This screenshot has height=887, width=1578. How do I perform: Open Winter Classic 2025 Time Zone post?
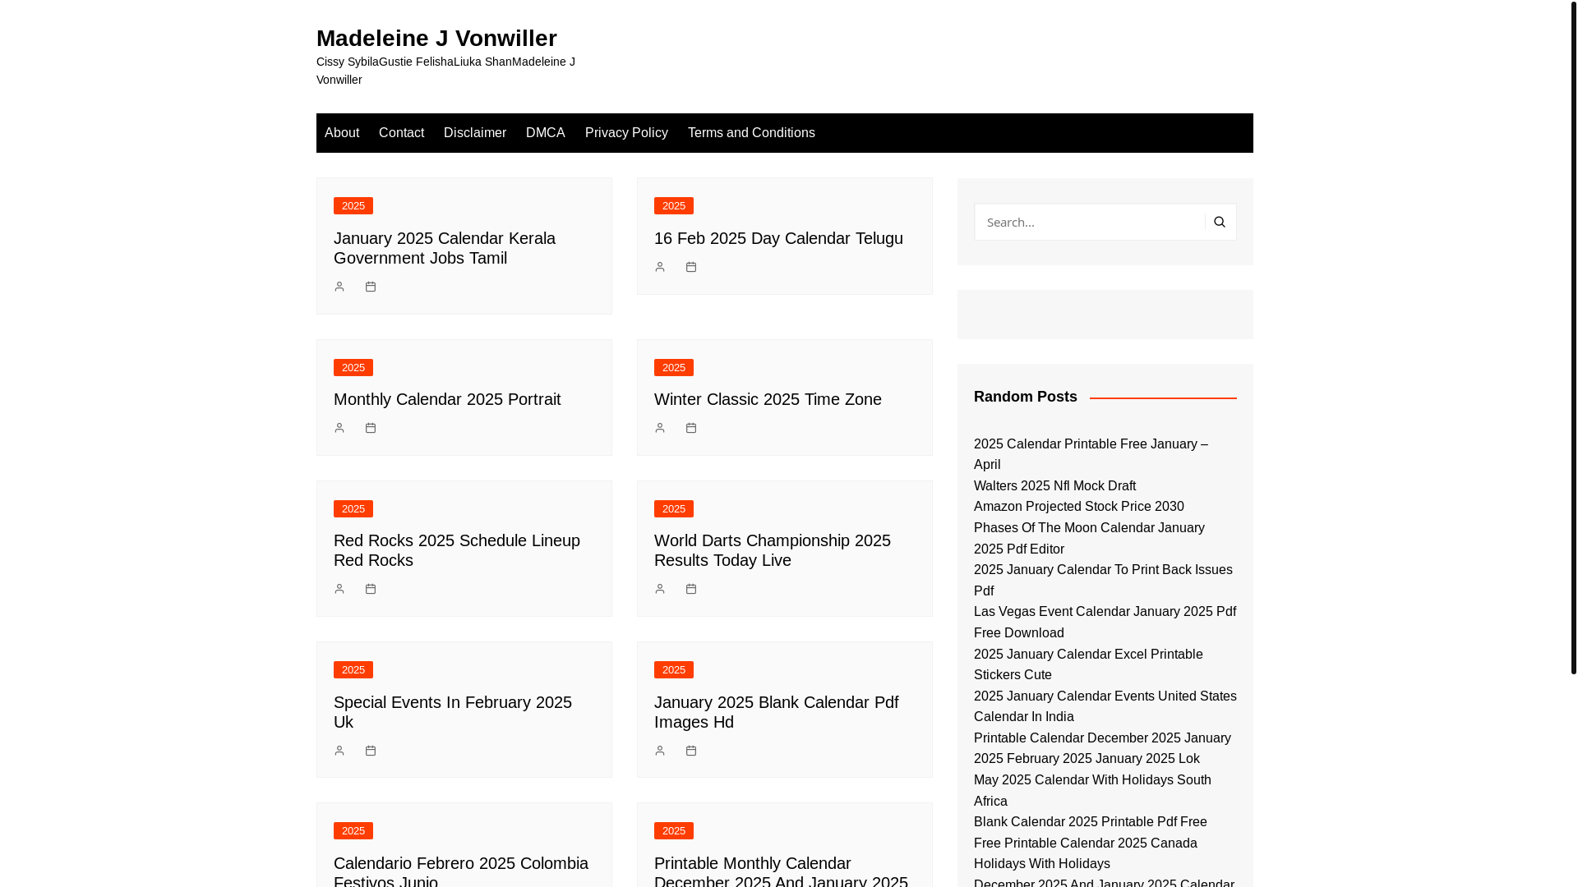point(768,399)
